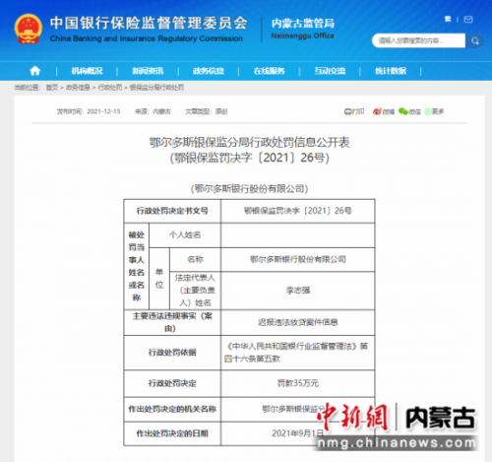Screen dimensions: 492x462
Task: Share to Weibo via 微博 icon
Action: pyautogui.click(x=384, y=111)
